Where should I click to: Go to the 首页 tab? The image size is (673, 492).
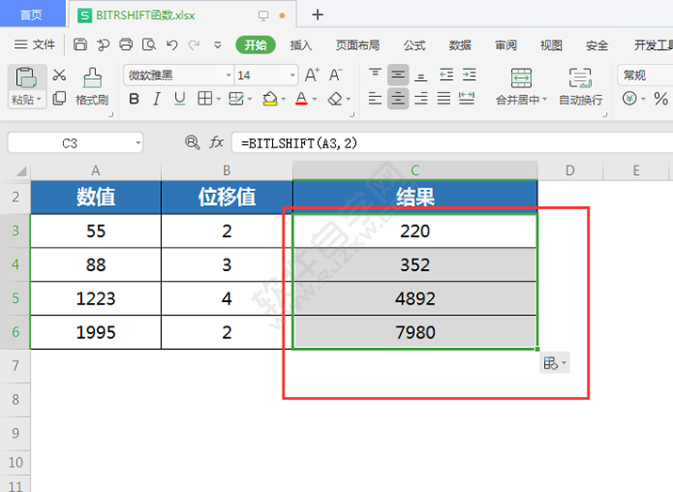tap(31, 15)
